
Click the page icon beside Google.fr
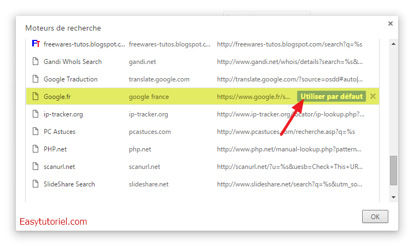(x=36, y=96)
